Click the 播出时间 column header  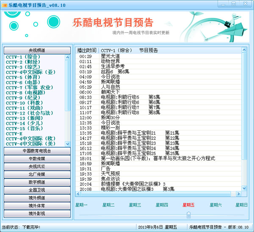(x=87, y=51)
